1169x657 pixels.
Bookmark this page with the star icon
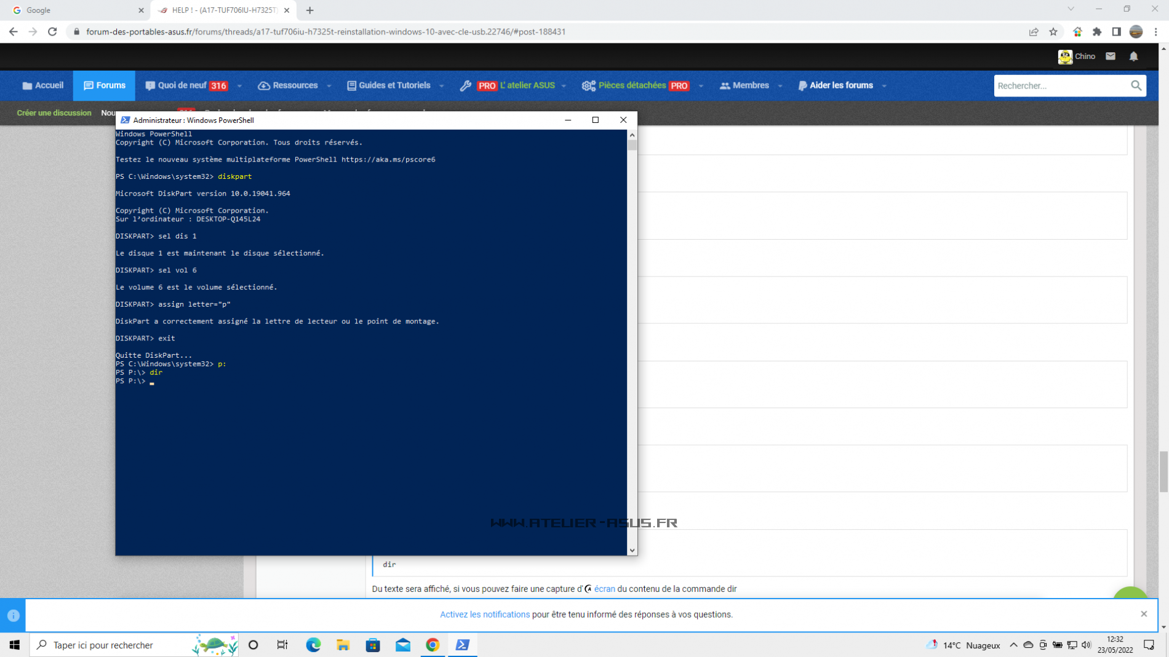coord(1053,32)
